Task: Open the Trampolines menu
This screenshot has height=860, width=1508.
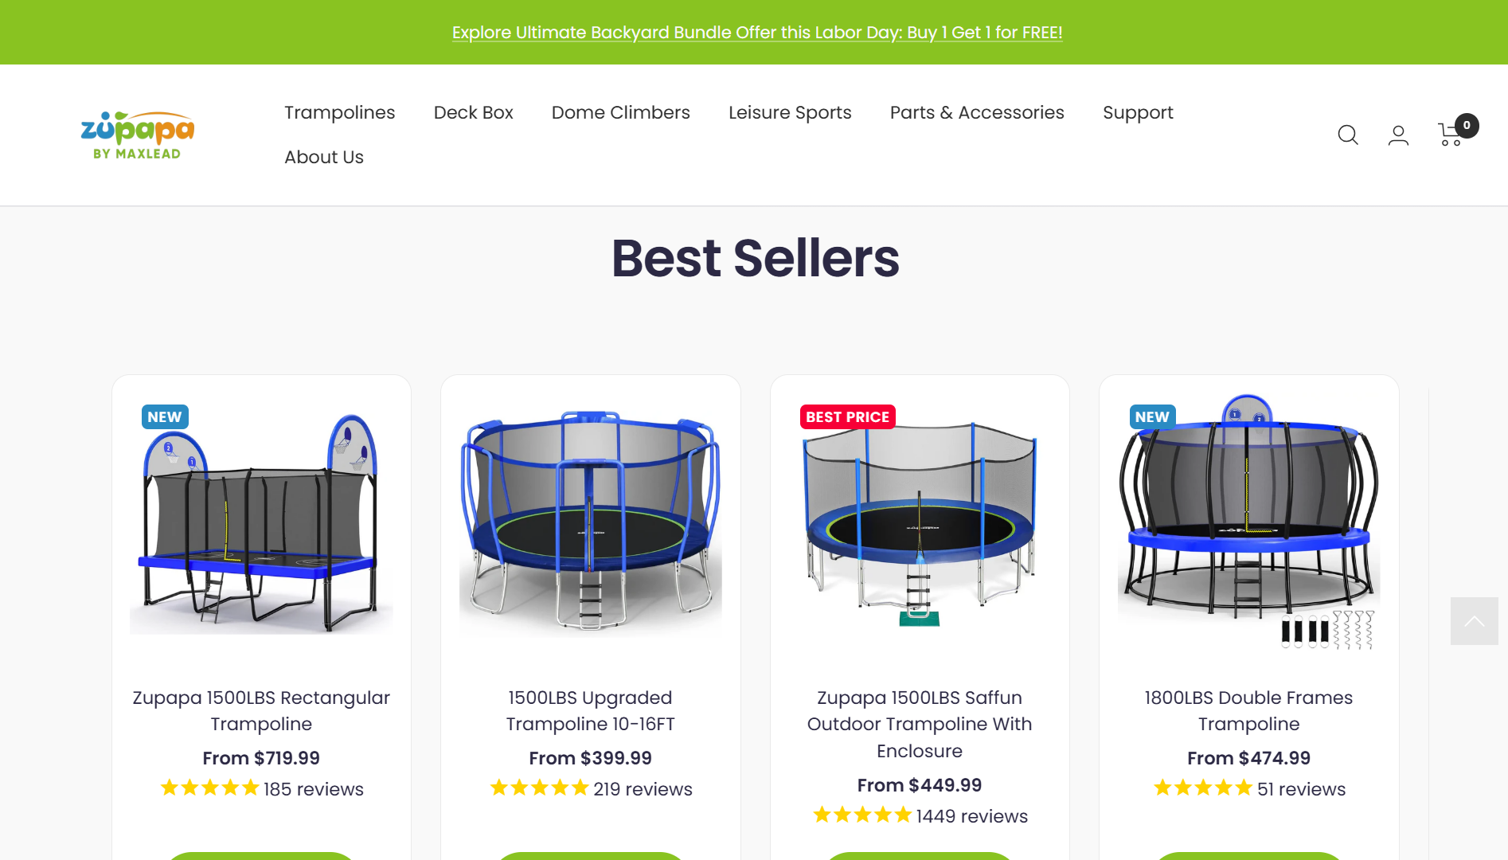Action: (340, 113)
